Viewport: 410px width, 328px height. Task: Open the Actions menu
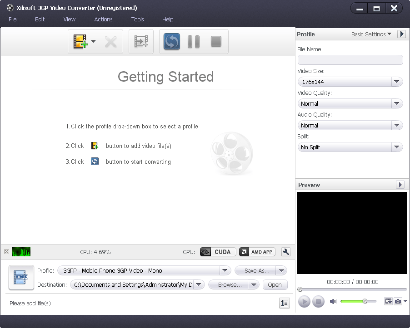click(103, 19)
